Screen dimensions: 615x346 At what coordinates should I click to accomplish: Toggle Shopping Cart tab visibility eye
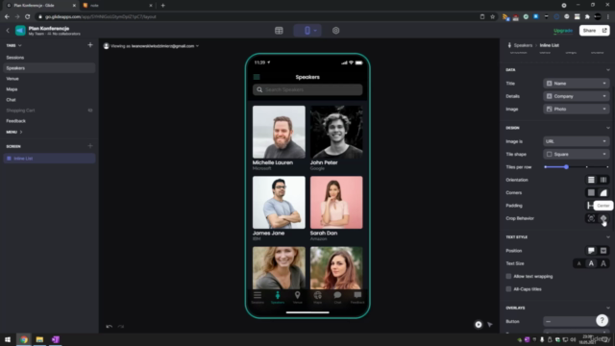90,111
